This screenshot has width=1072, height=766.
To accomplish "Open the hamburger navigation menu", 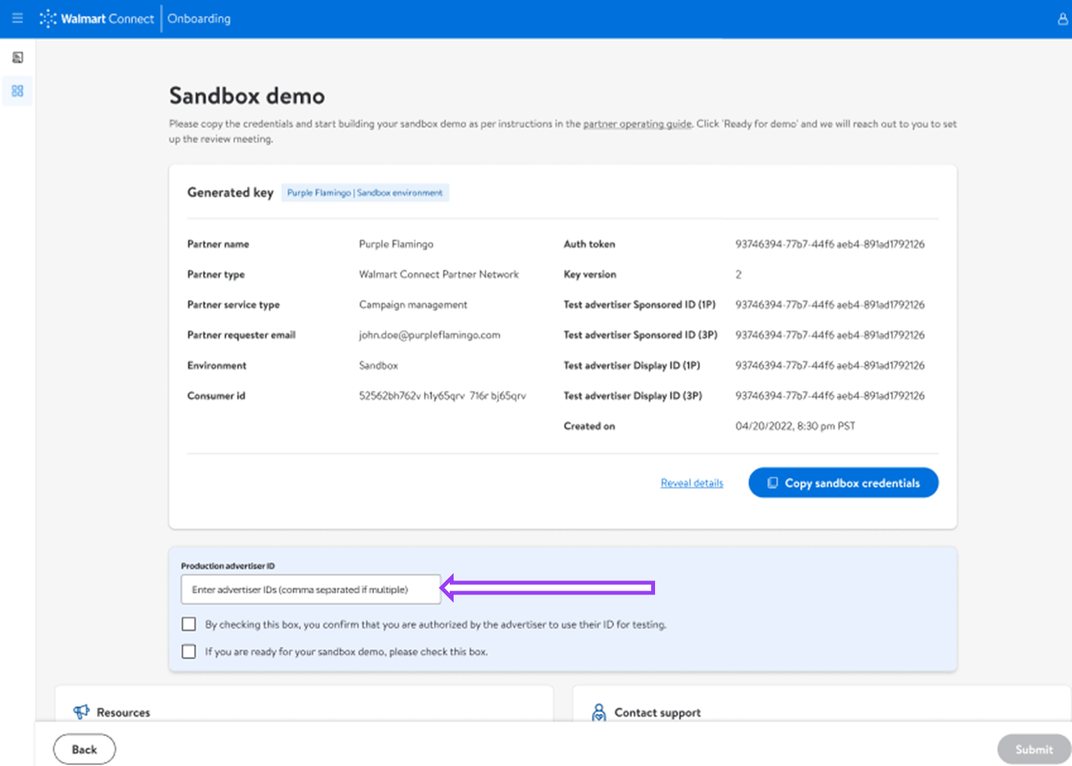I will tap(17, 18).
